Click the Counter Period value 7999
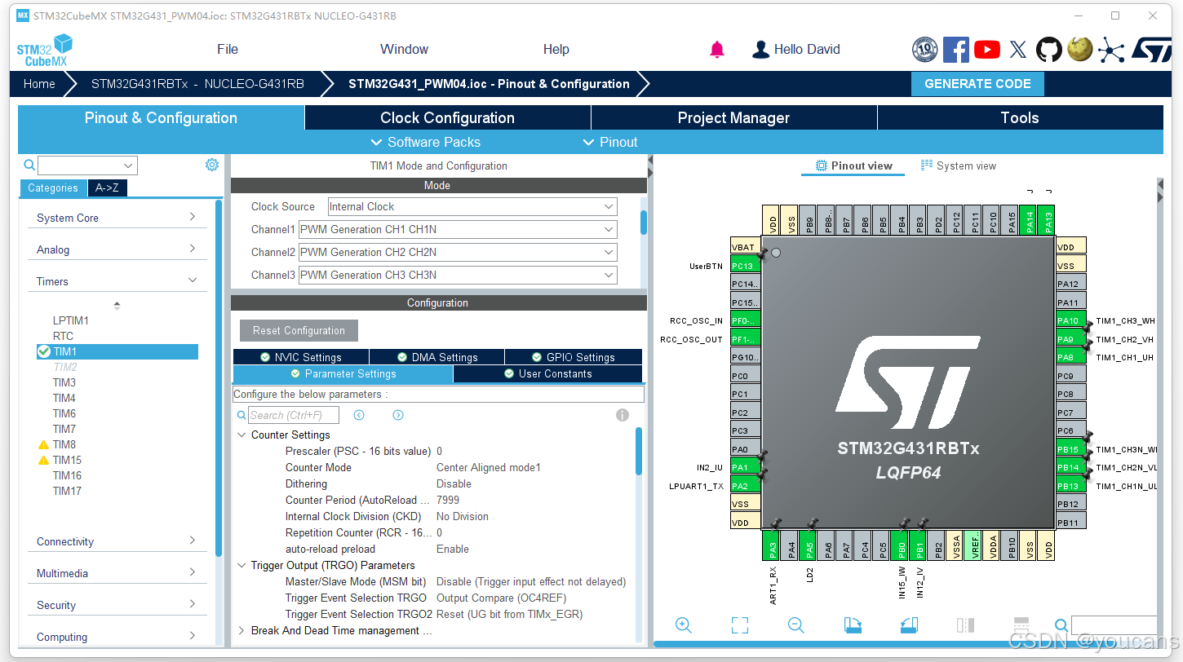This screenshot has width=1183, height=662. pos(448,501)
